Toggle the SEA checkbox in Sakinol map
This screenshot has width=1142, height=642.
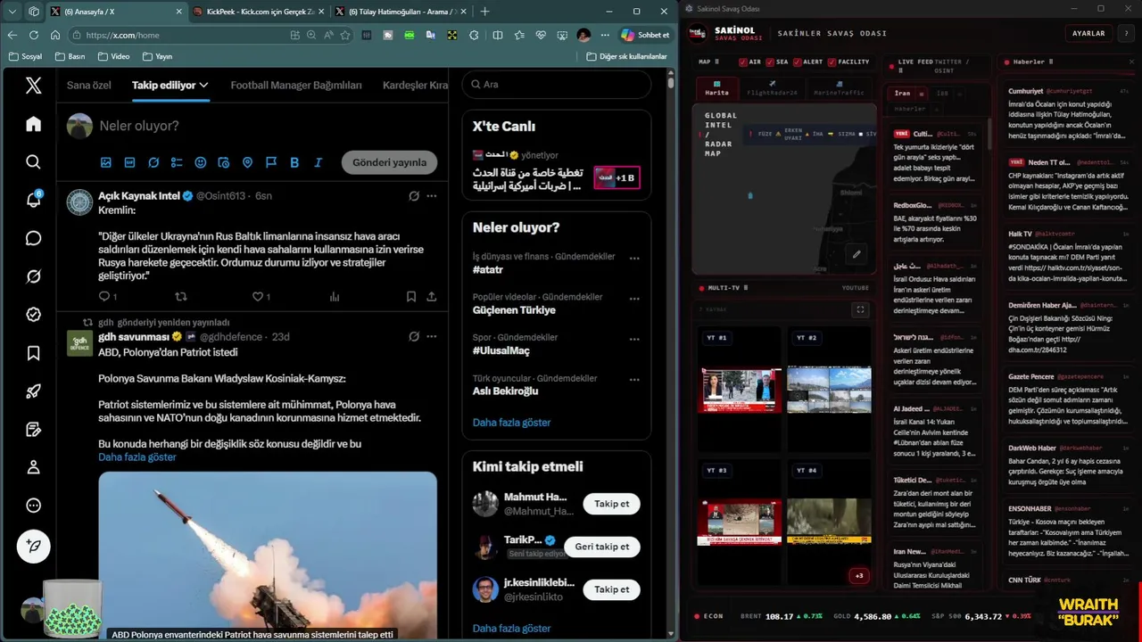coord(769,62)
